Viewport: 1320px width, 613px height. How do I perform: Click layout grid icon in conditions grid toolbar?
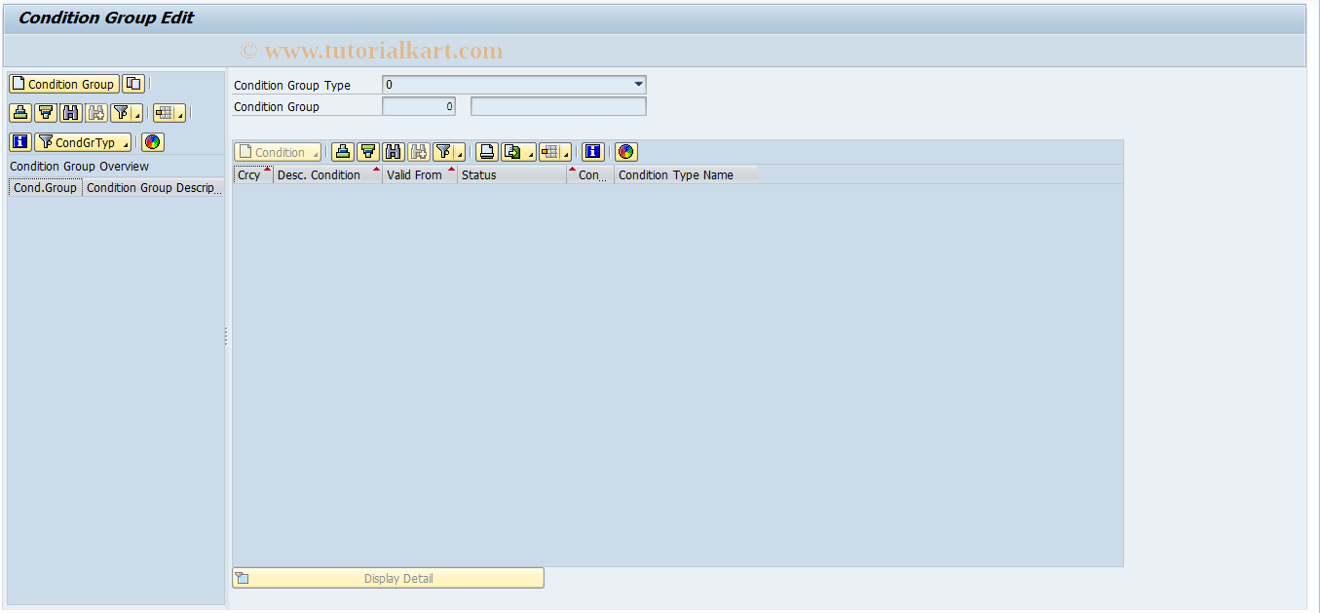click(x=550, y=152)
